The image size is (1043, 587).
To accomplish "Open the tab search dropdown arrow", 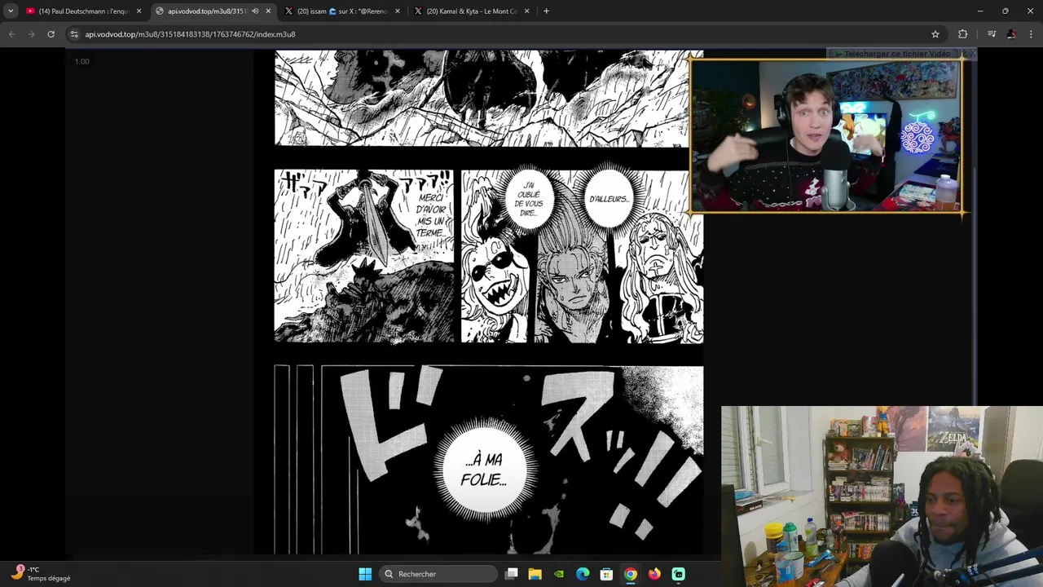I will 11,11.
